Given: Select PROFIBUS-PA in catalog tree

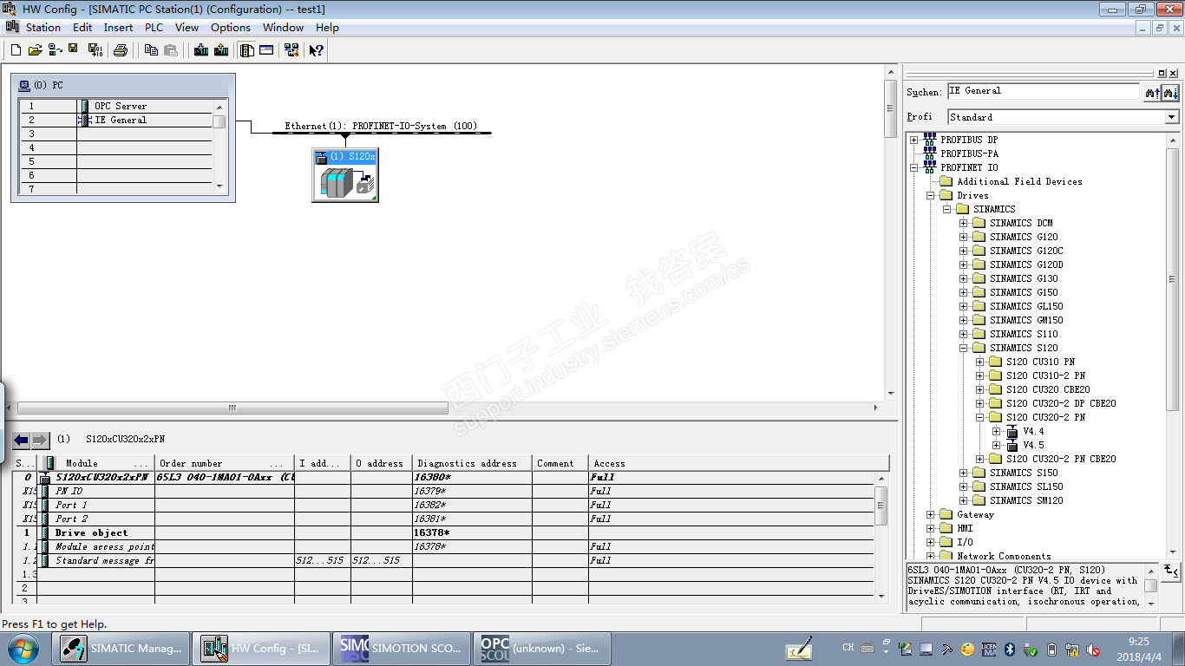Looking at the screenshot, I should (969, 153).
